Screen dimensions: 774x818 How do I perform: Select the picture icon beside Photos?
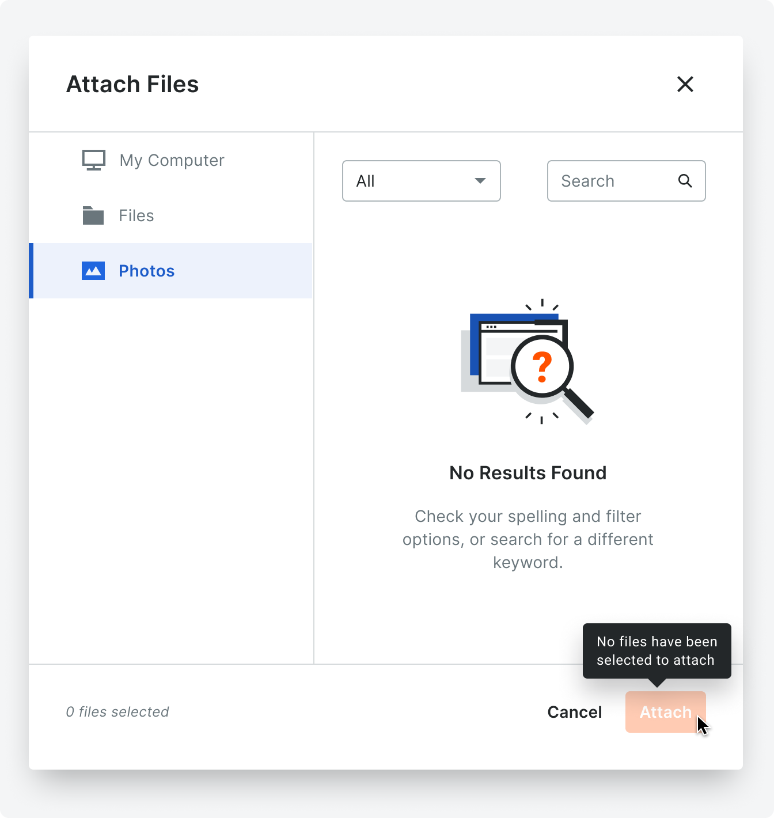93,271
